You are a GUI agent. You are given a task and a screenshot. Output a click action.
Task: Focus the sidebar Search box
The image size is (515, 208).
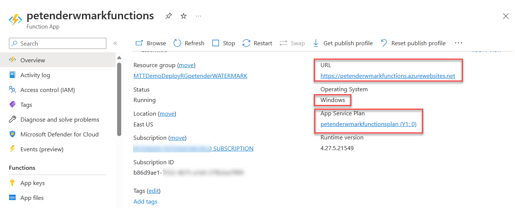coord(58,43)
